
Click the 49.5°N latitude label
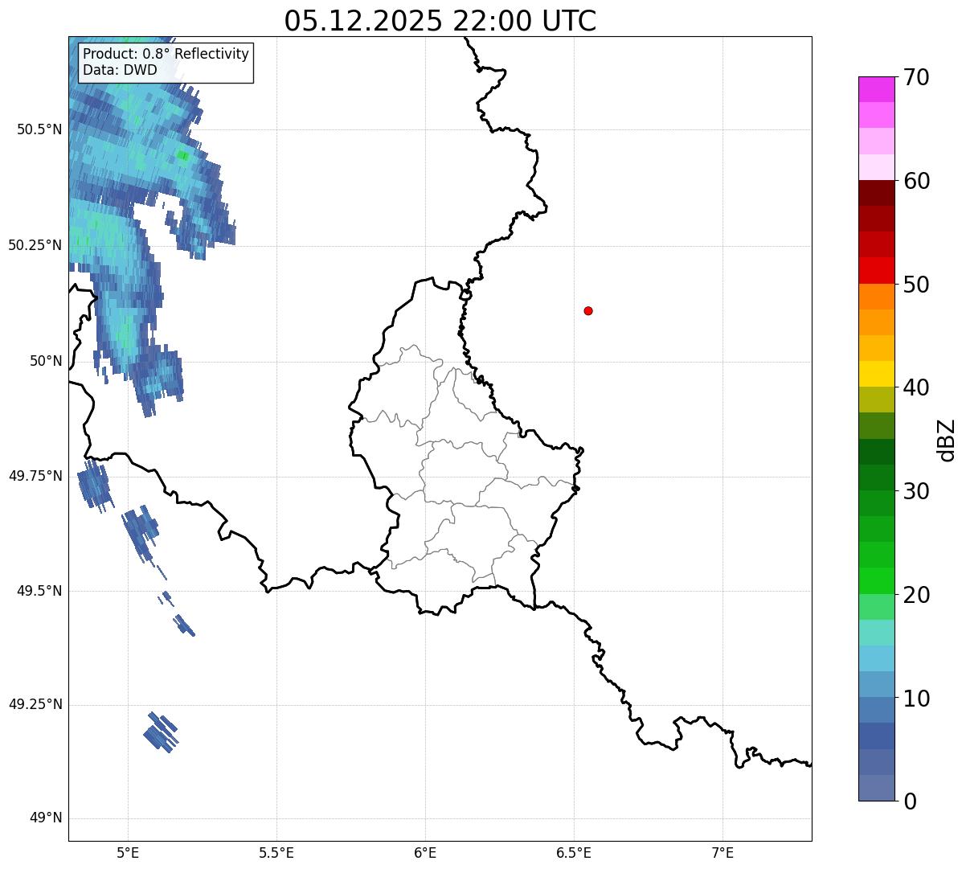pyautogui.click(x=39, y=591)
